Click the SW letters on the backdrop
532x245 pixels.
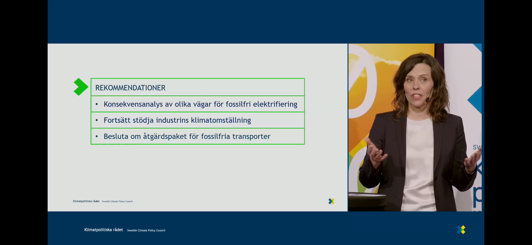477,147
